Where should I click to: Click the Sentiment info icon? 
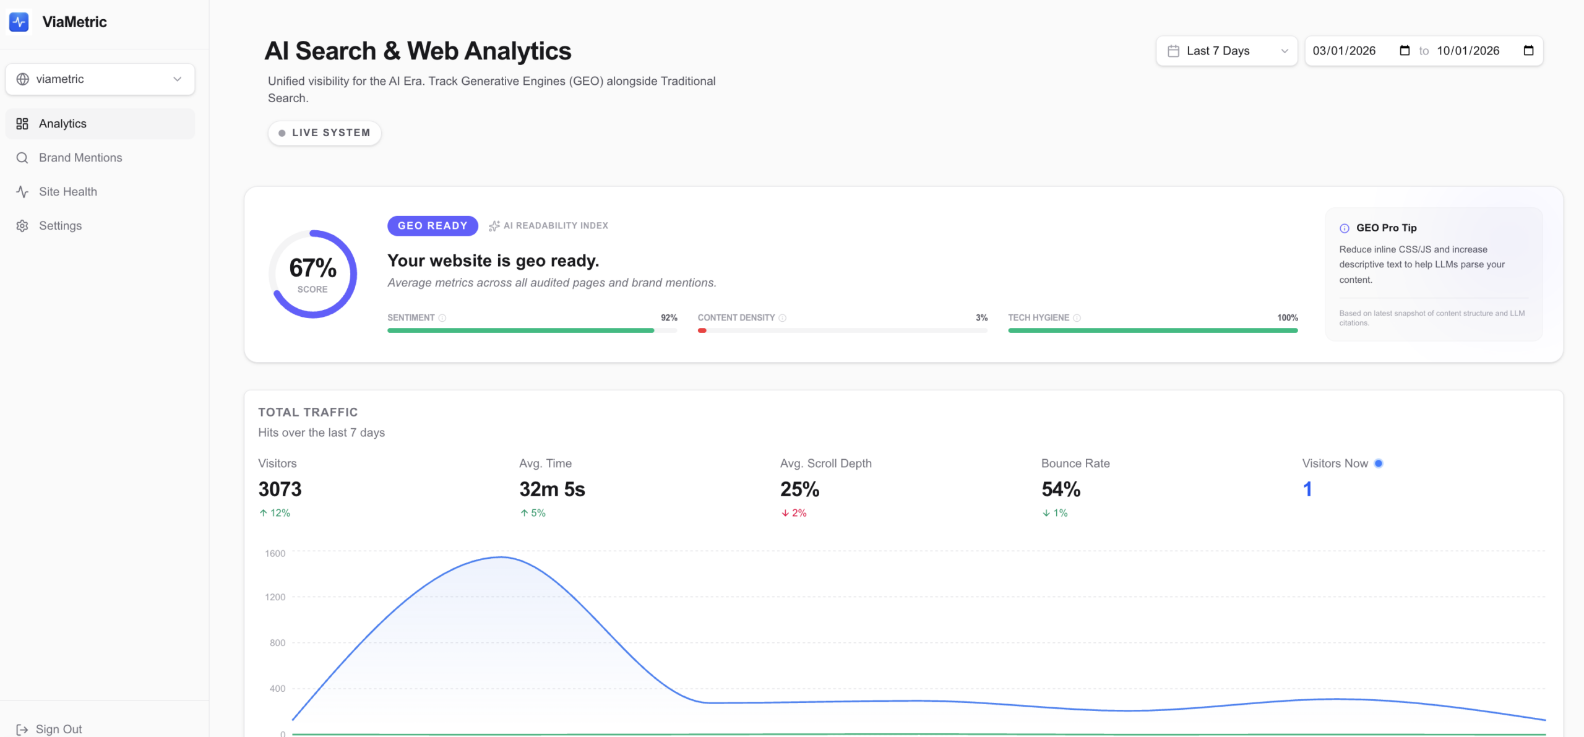pyautogui.click(x=442, y=318)
